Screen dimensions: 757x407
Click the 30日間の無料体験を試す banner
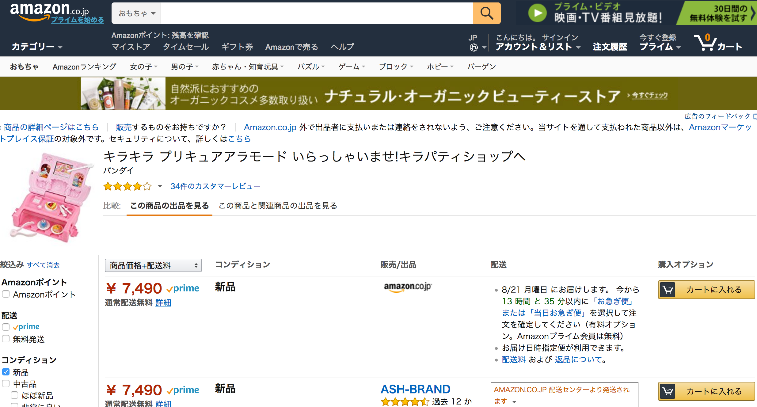pyautogui.click(x=717, y=13)
